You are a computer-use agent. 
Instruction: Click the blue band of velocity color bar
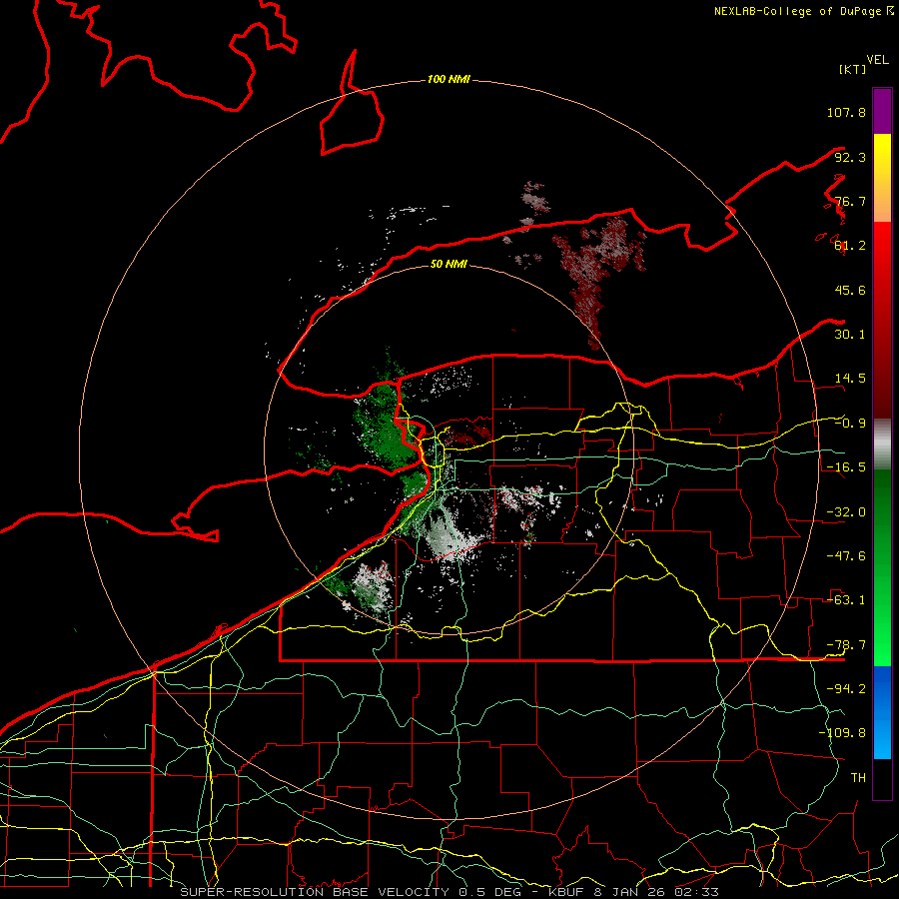(x=882, y=712)
